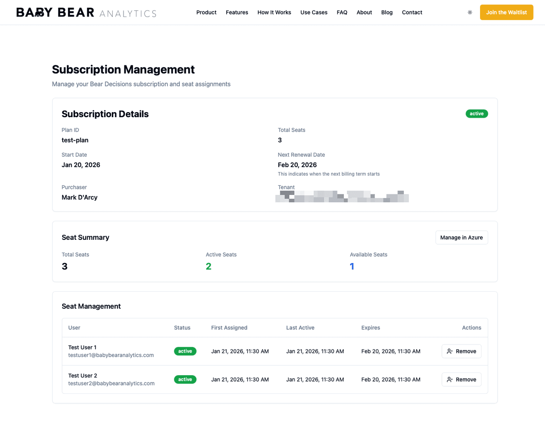Image resolution: width=545 pixels, height=427 pixels.
Task: Click the Actions column header
Action: click(x=471, y=328)
